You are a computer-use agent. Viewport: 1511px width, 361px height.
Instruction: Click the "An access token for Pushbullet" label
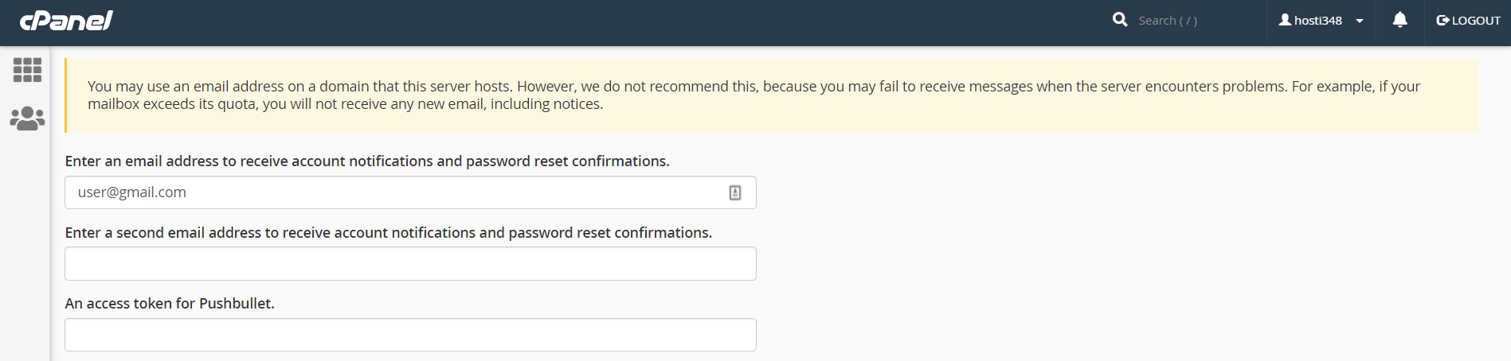pyautogui.click(x=170, y=304)
